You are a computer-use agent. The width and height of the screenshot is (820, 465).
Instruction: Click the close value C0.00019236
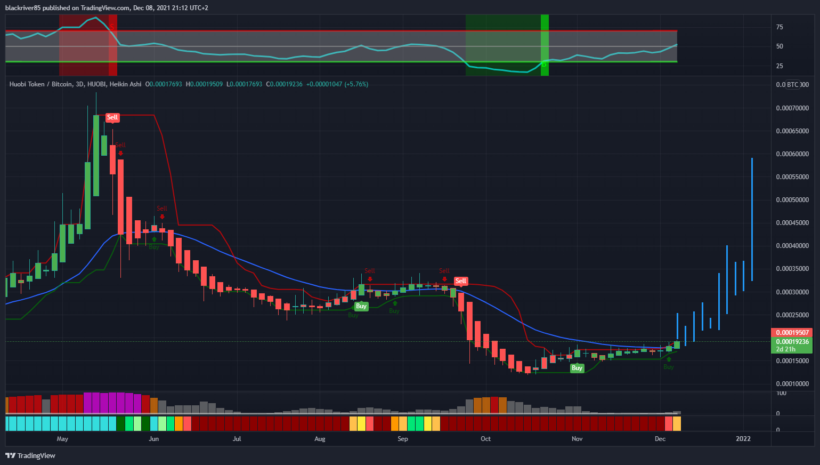(x=285, y=84)
